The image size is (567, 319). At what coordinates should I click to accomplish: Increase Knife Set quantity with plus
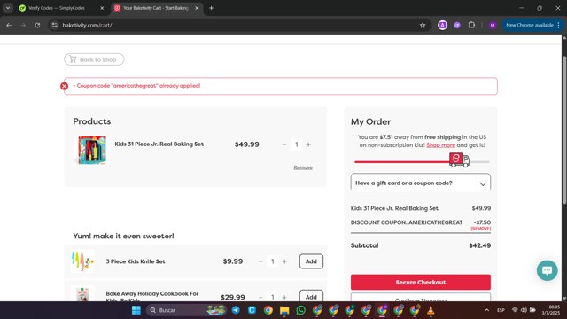[x=284, y=261]
